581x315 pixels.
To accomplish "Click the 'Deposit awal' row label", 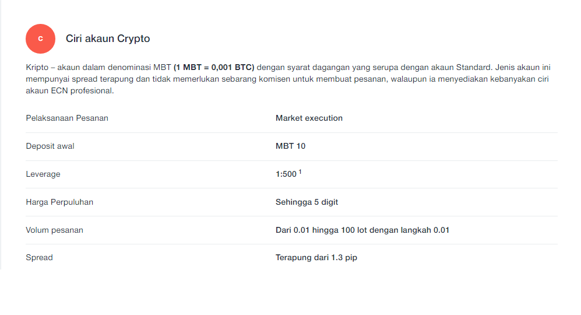I will tap(50, 146).
